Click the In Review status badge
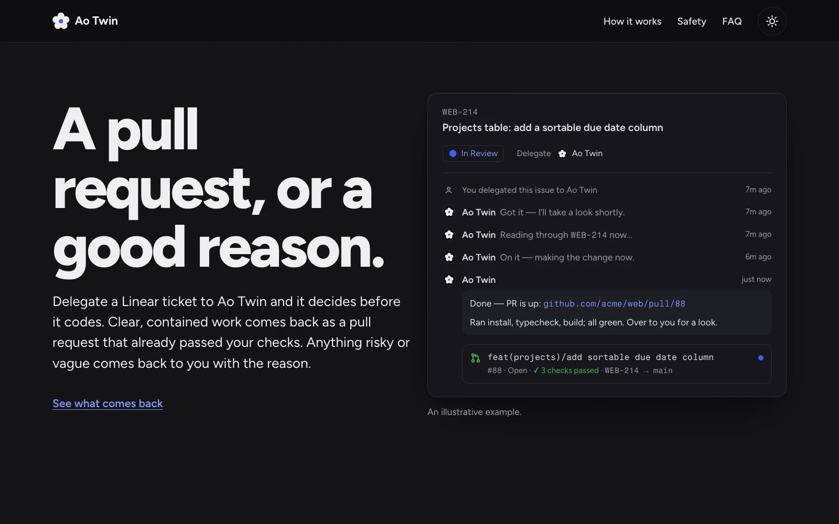 473,154
